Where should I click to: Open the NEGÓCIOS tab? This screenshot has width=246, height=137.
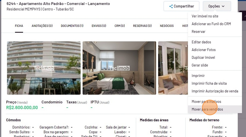[167, 26]
